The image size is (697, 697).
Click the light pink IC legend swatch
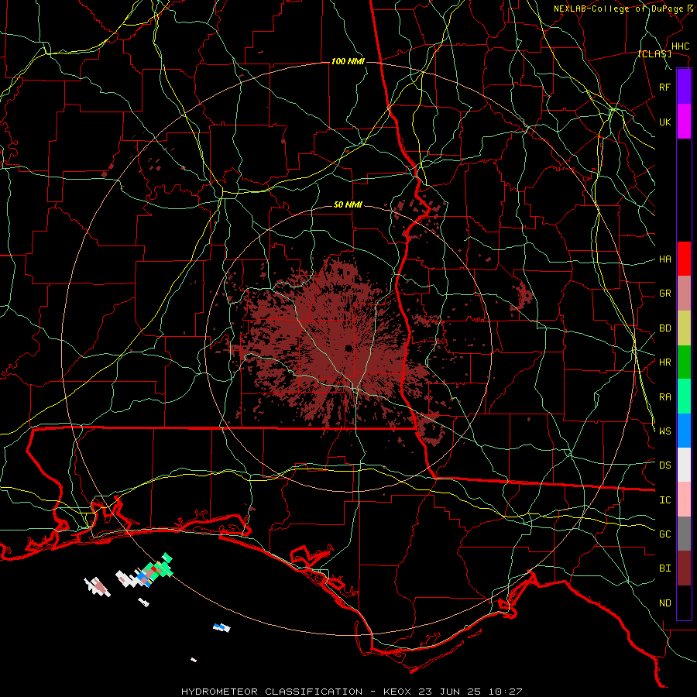(684, 500)
